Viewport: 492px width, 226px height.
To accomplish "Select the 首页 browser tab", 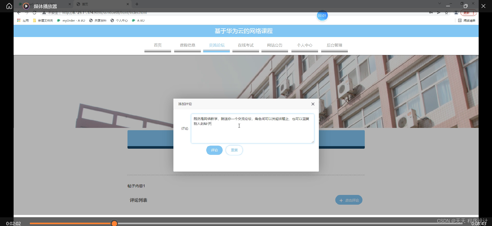I will pyautogui.click(x=103, y=4).
